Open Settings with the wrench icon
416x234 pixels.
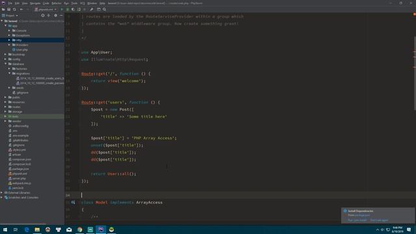click(x=92, y=9)
